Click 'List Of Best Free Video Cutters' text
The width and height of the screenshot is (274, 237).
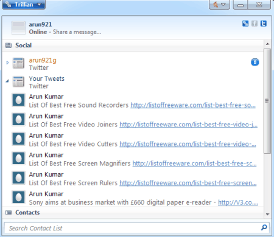point(73,144)
